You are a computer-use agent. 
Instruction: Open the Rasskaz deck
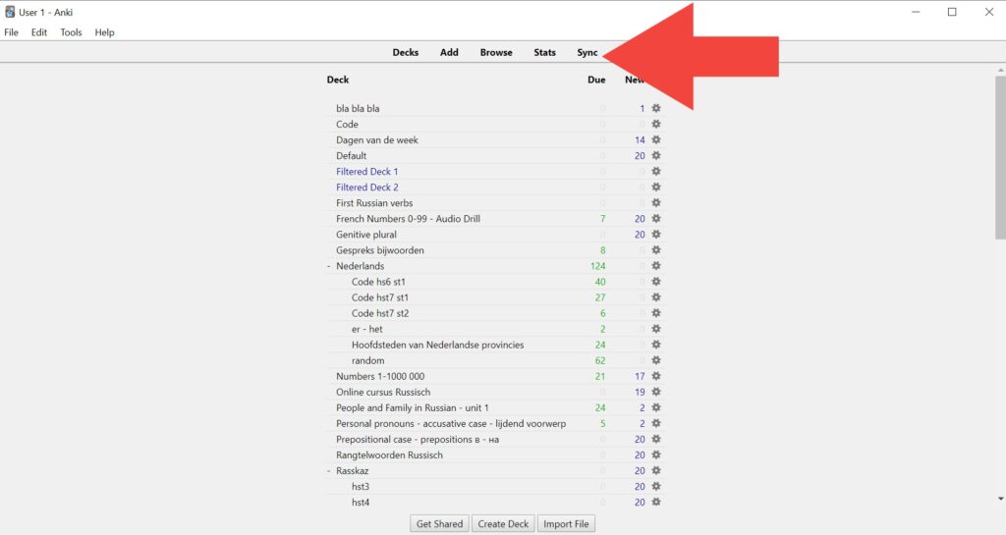tap(353, 471)
